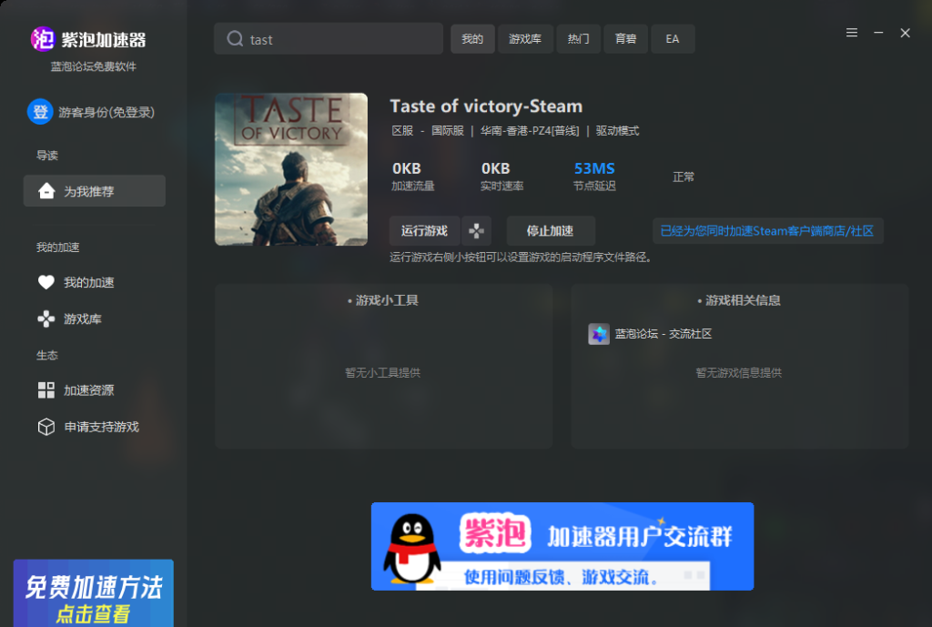Click the Steam客户端商店/社区 acceleration notice
Viewport: 932px width, 627px height.
[767, 230]
